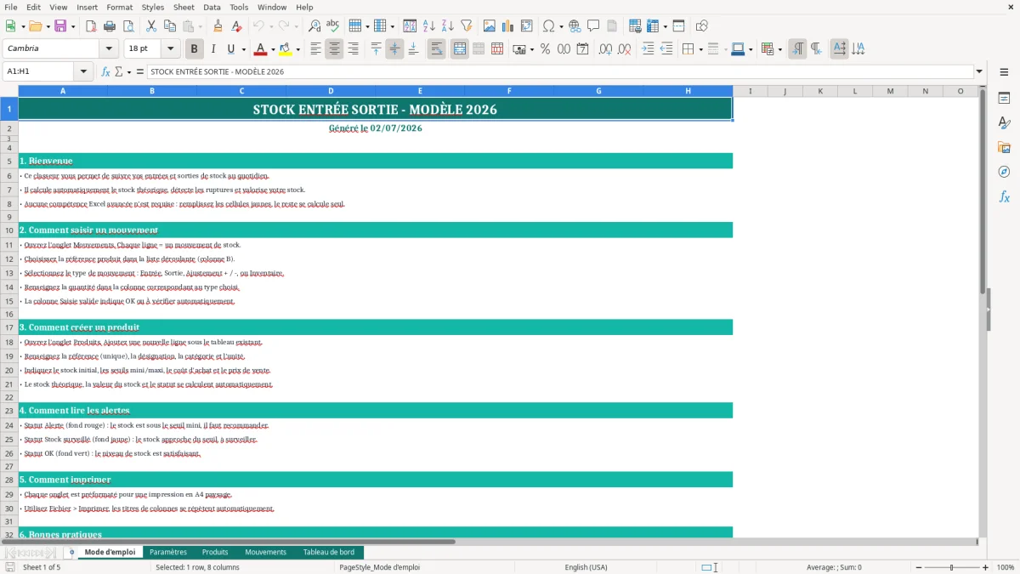Expand font color dropdown arrow
The width and height of the screenshot is (1020, 574).
point(273,49)
